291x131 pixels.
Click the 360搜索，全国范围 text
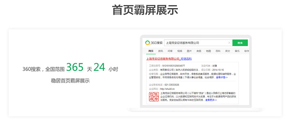(43, 70)
